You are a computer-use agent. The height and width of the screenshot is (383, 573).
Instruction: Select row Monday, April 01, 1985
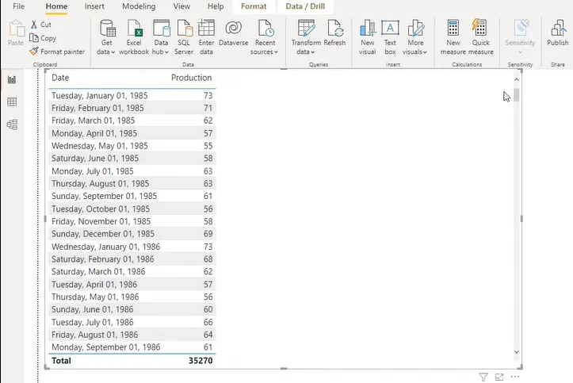point(132,133)
